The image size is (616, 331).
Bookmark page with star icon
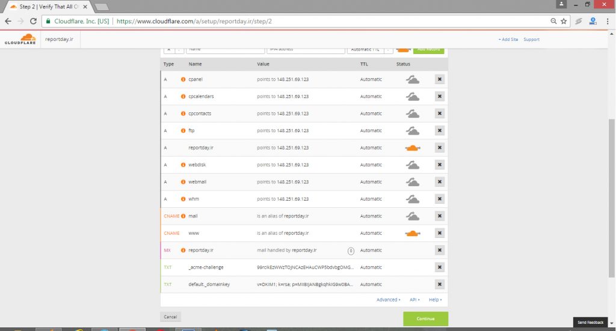coord(564,21)
